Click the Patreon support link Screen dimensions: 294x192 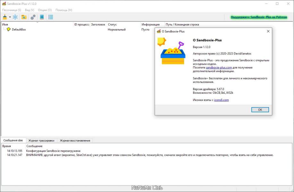(259, 17)
